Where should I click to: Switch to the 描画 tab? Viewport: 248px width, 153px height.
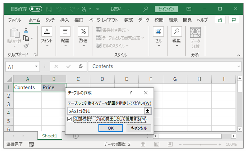[x=79, y=20]
